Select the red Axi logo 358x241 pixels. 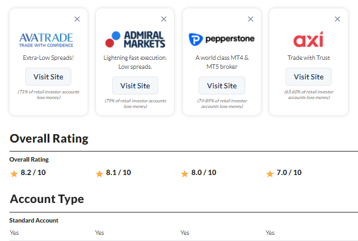click(x=308, y=39)
